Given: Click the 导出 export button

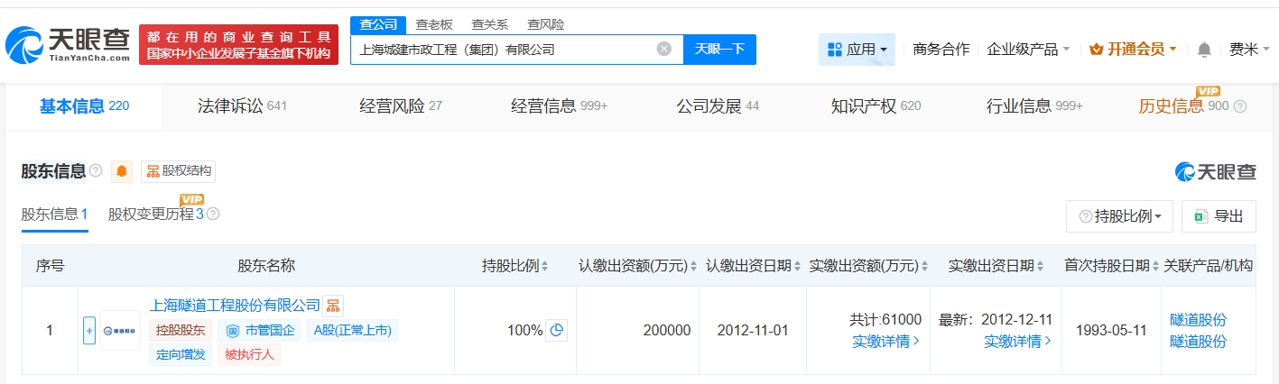Looking at the screenshot, I should (x=1219, y=216).
